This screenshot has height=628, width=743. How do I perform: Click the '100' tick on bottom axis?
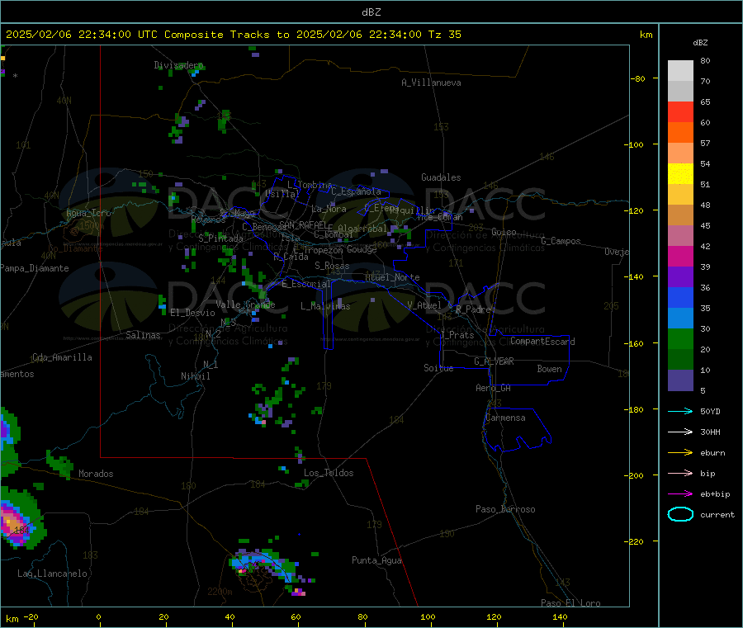pyautogui.click(x=428, y=616)
